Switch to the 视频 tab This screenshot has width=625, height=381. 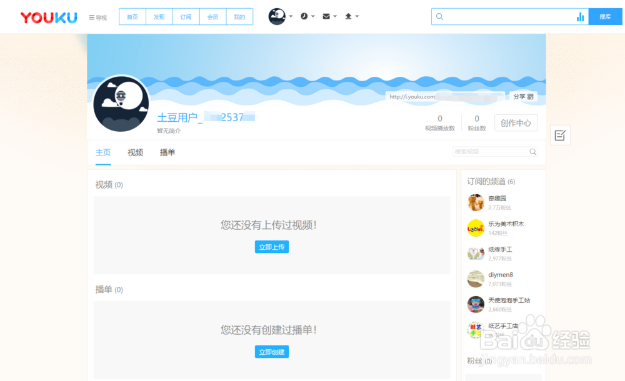[135, 152]
